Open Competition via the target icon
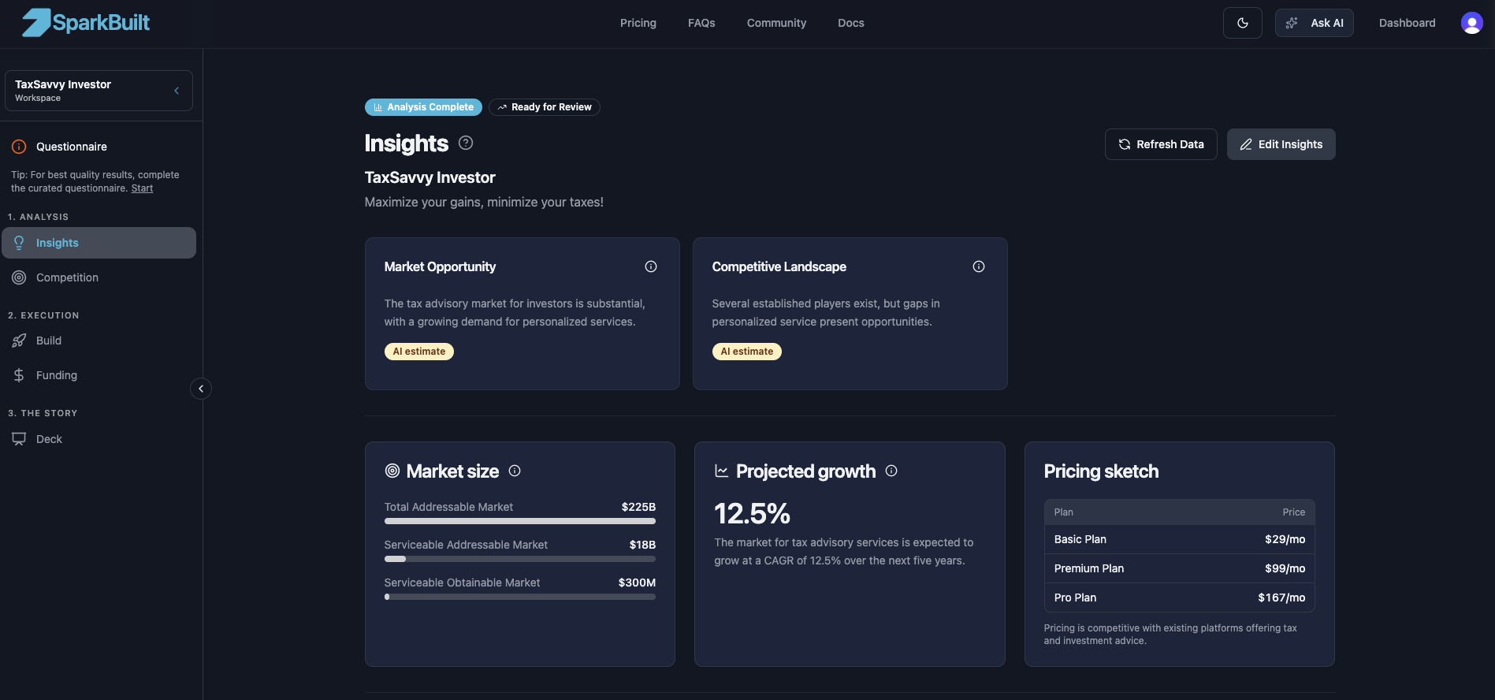 (19, 277)
